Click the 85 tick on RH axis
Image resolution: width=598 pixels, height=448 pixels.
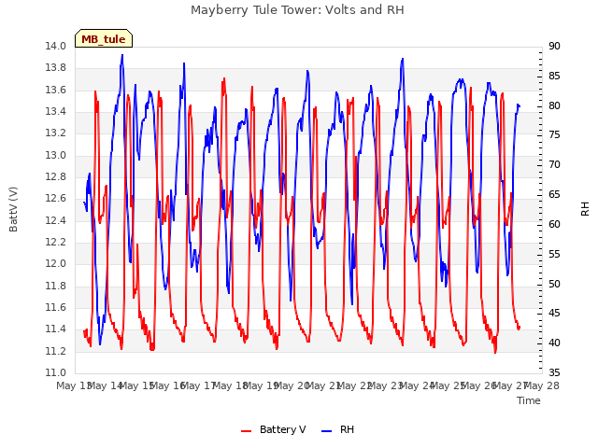click(554, 77)
